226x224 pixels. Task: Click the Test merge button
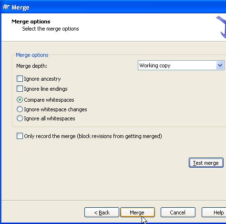(x=206, y=163)
